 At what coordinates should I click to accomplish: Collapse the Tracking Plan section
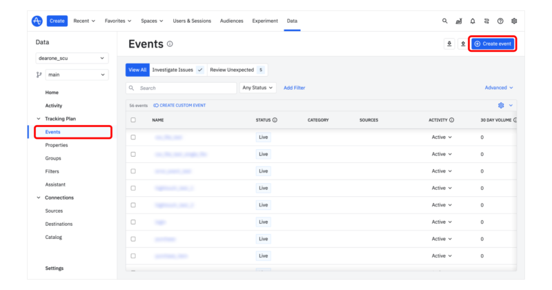pos(39,119)
